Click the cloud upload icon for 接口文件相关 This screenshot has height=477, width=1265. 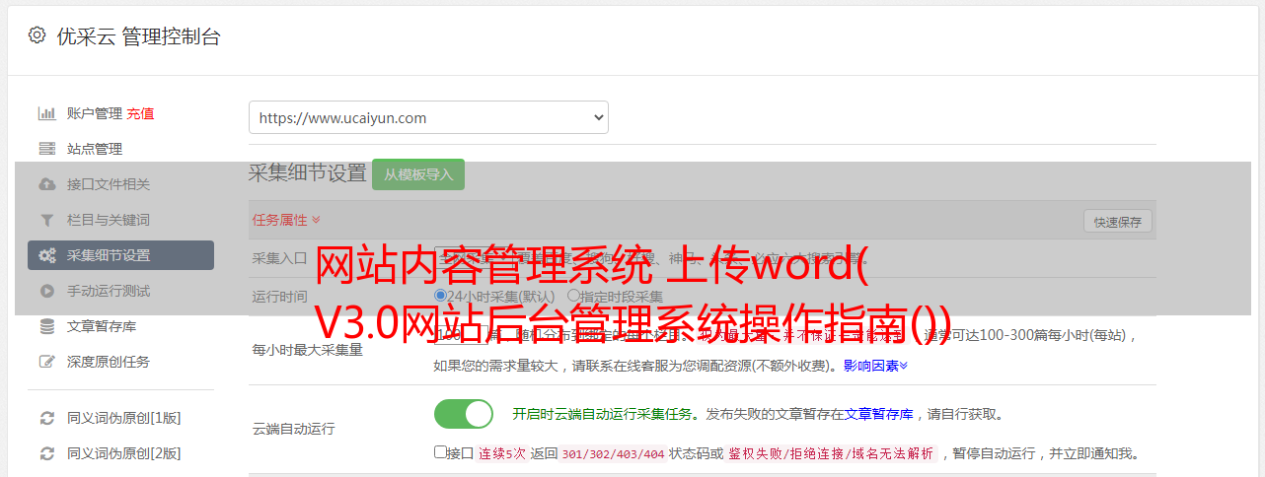[x=46, y=184]
